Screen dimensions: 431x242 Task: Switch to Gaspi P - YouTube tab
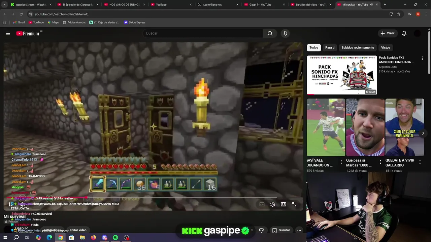tap(264, 5)
